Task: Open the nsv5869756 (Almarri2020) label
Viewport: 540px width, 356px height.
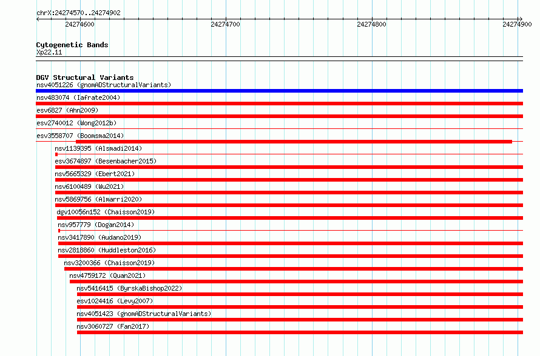Action: pyautogui.click(x=98, y=199)
